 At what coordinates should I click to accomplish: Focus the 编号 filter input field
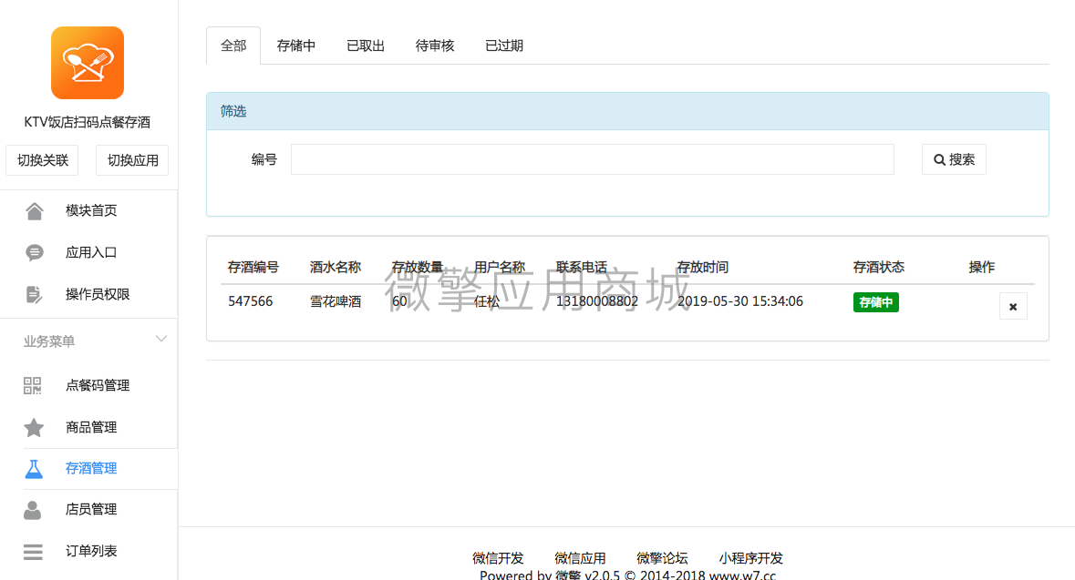click(x=593, y=159)
